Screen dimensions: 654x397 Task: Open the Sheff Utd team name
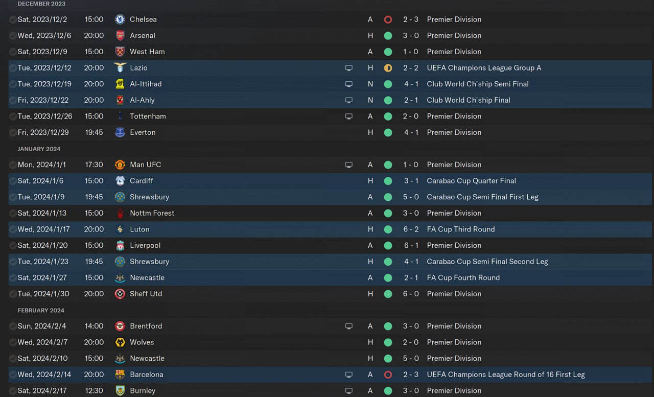(x=146, y=294)
